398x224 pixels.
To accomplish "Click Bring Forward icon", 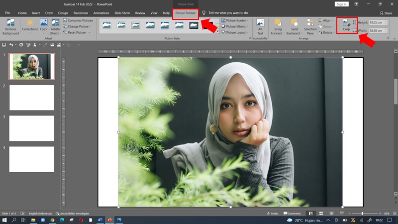I will click(278, 23).
